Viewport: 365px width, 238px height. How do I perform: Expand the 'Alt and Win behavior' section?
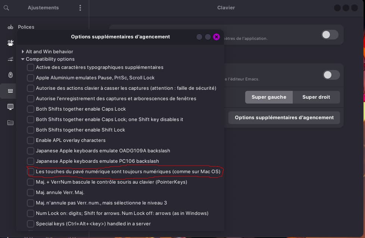pos(23,52)
